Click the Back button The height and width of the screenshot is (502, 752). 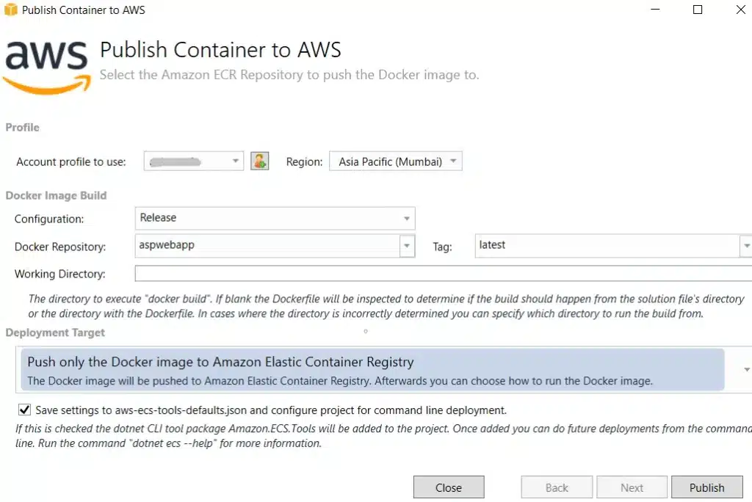[x=557, y=487]
